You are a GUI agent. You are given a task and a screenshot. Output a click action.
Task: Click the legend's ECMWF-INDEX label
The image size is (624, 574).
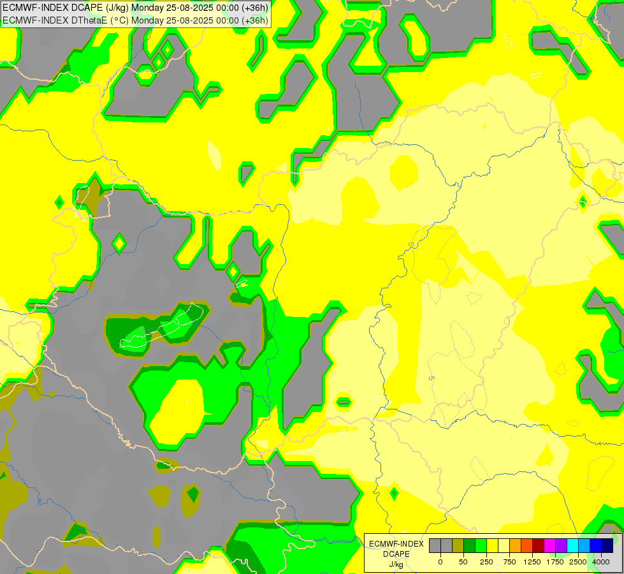coord(396,544)
